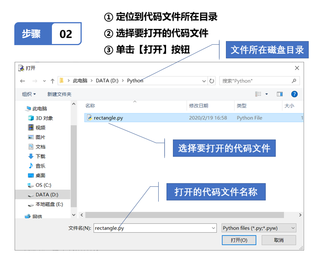
Task: Toggle the preview pane icon
Action: (280, 94)
